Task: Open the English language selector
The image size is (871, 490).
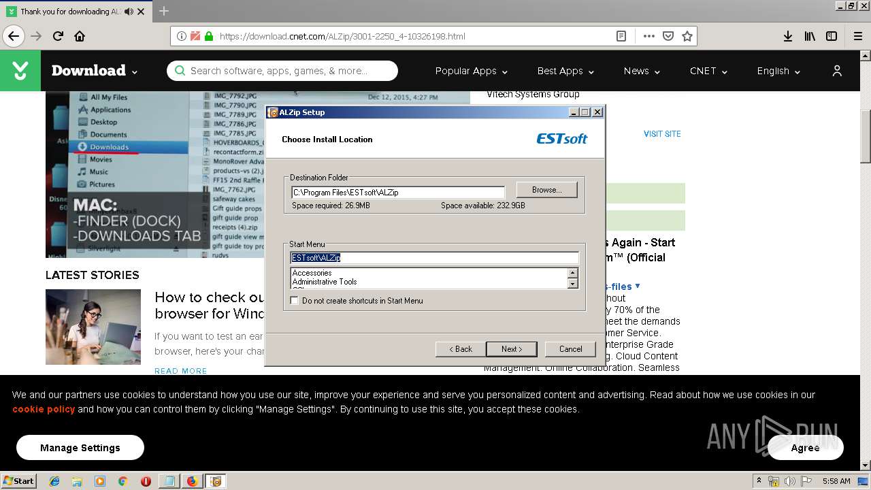Action: (778, 71)
